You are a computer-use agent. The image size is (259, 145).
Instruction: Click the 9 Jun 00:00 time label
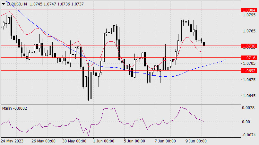pyautogui.click(x=196, y=141)
